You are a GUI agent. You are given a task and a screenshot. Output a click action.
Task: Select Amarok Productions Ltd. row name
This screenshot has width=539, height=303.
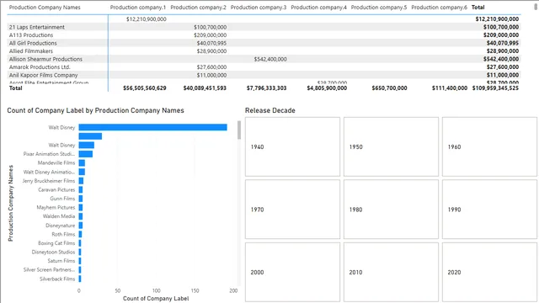coord(40,67)
